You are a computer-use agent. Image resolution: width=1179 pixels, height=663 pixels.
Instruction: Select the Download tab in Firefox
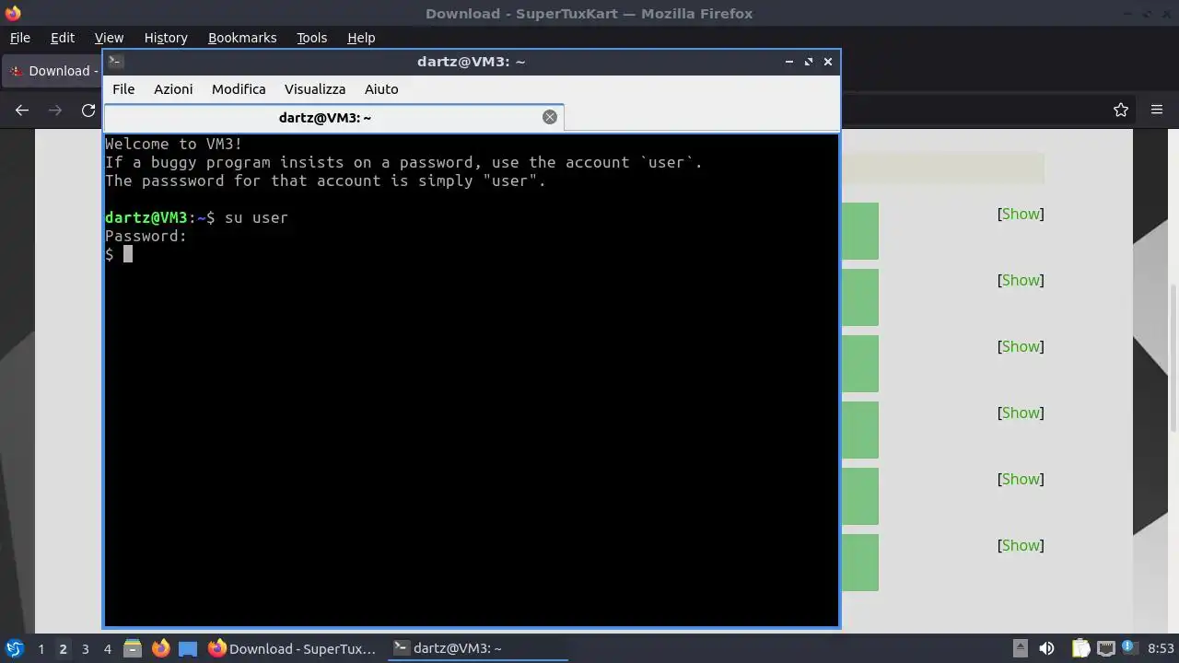[x=53, y=71]
